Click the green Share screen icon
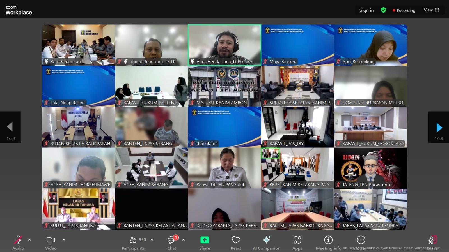Viewport: 449px width, 252px height. click(x=205, y=240)
